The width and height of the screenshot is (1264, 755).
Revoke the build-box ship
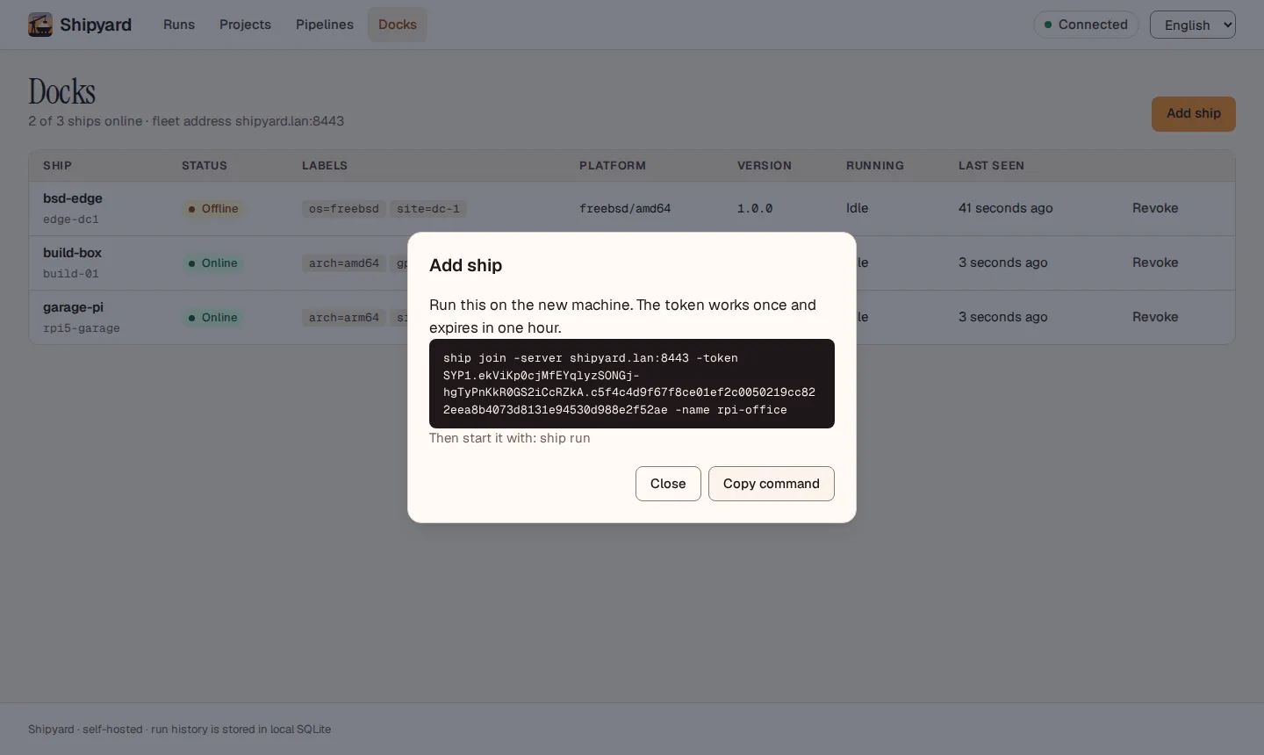point(1155,262)
